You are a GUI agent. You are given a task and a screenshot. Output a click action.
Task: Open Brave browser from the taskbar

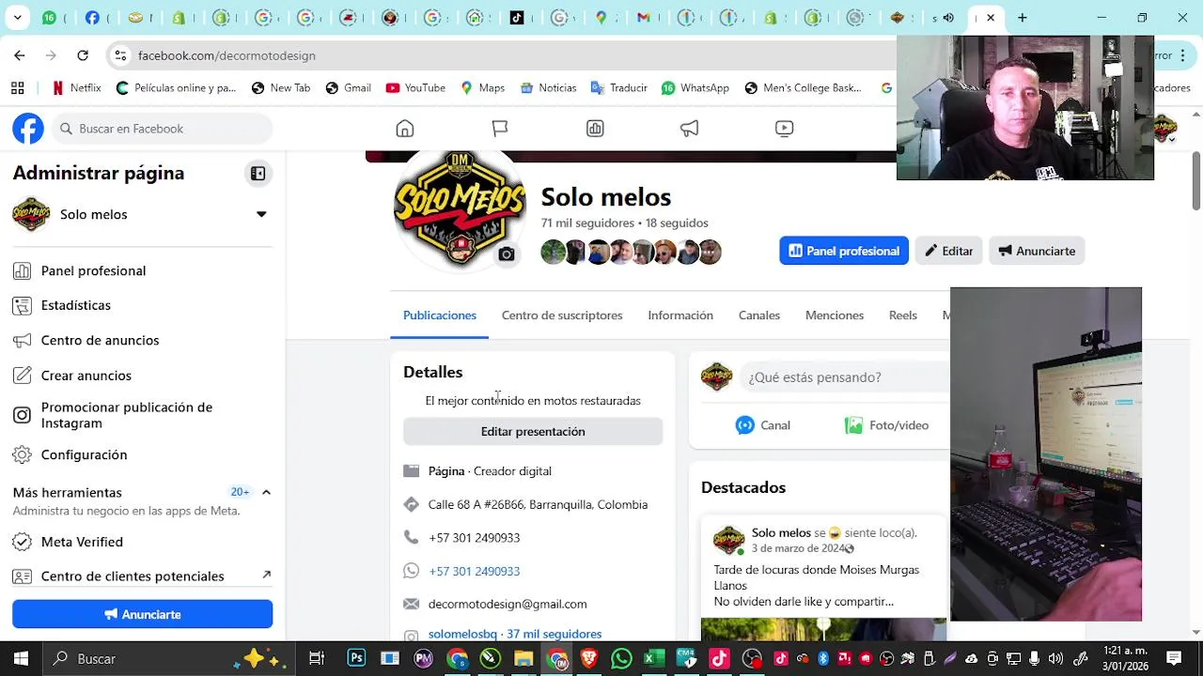coord(588,658)
